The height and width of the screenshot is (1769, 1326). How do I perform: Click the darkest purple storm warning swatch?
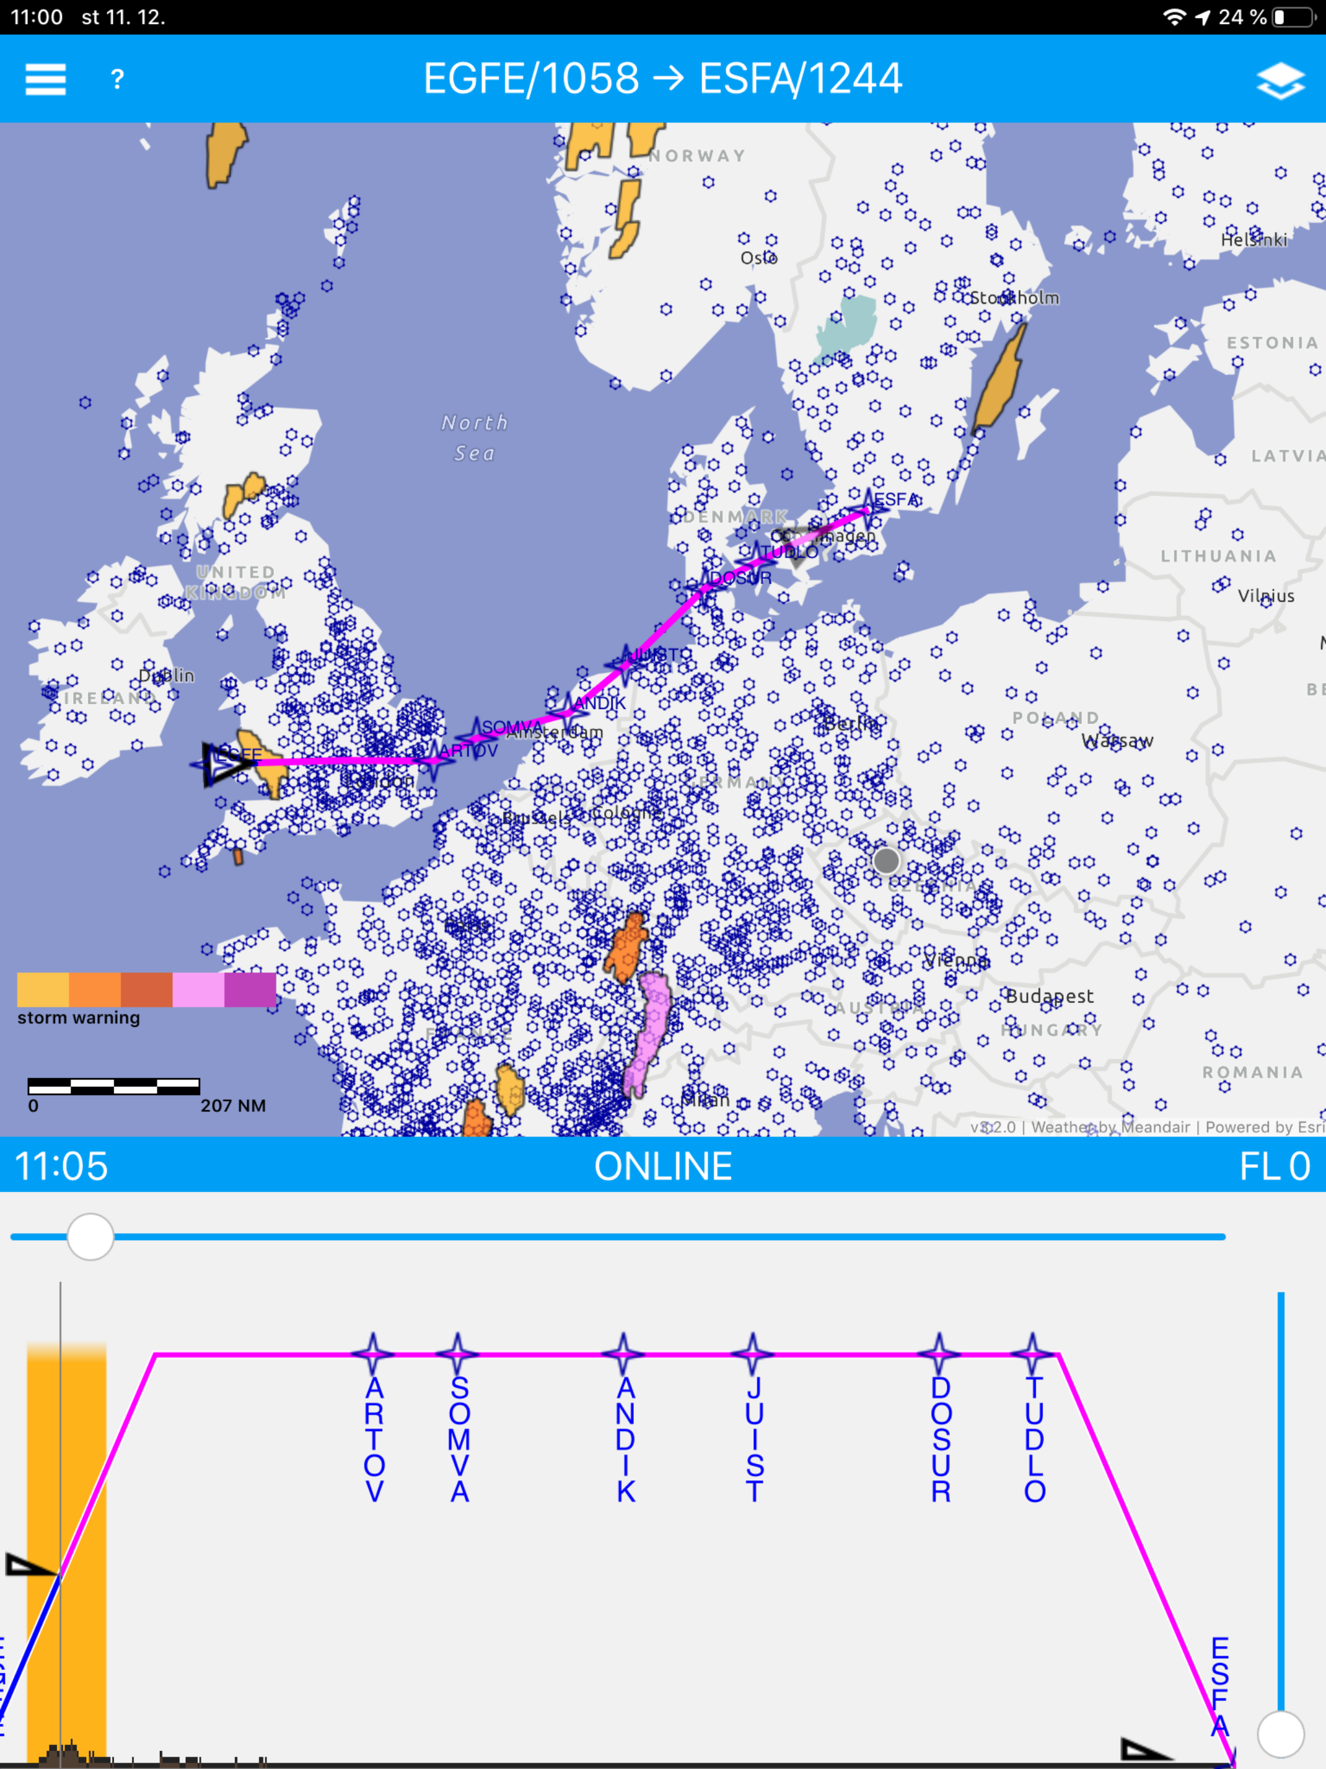249,989
